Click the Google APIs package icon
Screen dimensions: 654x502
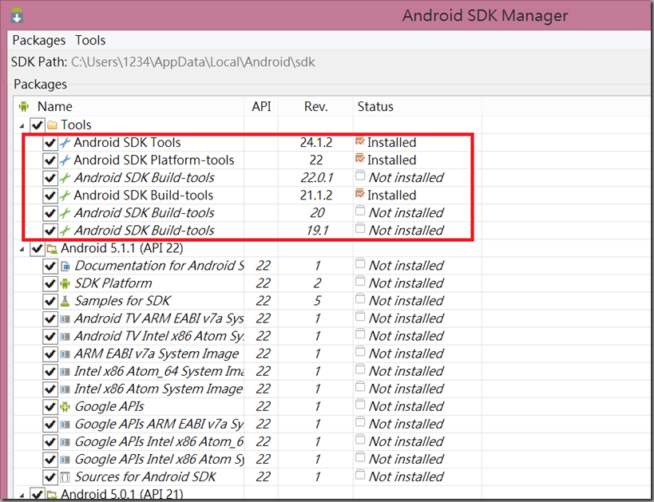point(65,406)
